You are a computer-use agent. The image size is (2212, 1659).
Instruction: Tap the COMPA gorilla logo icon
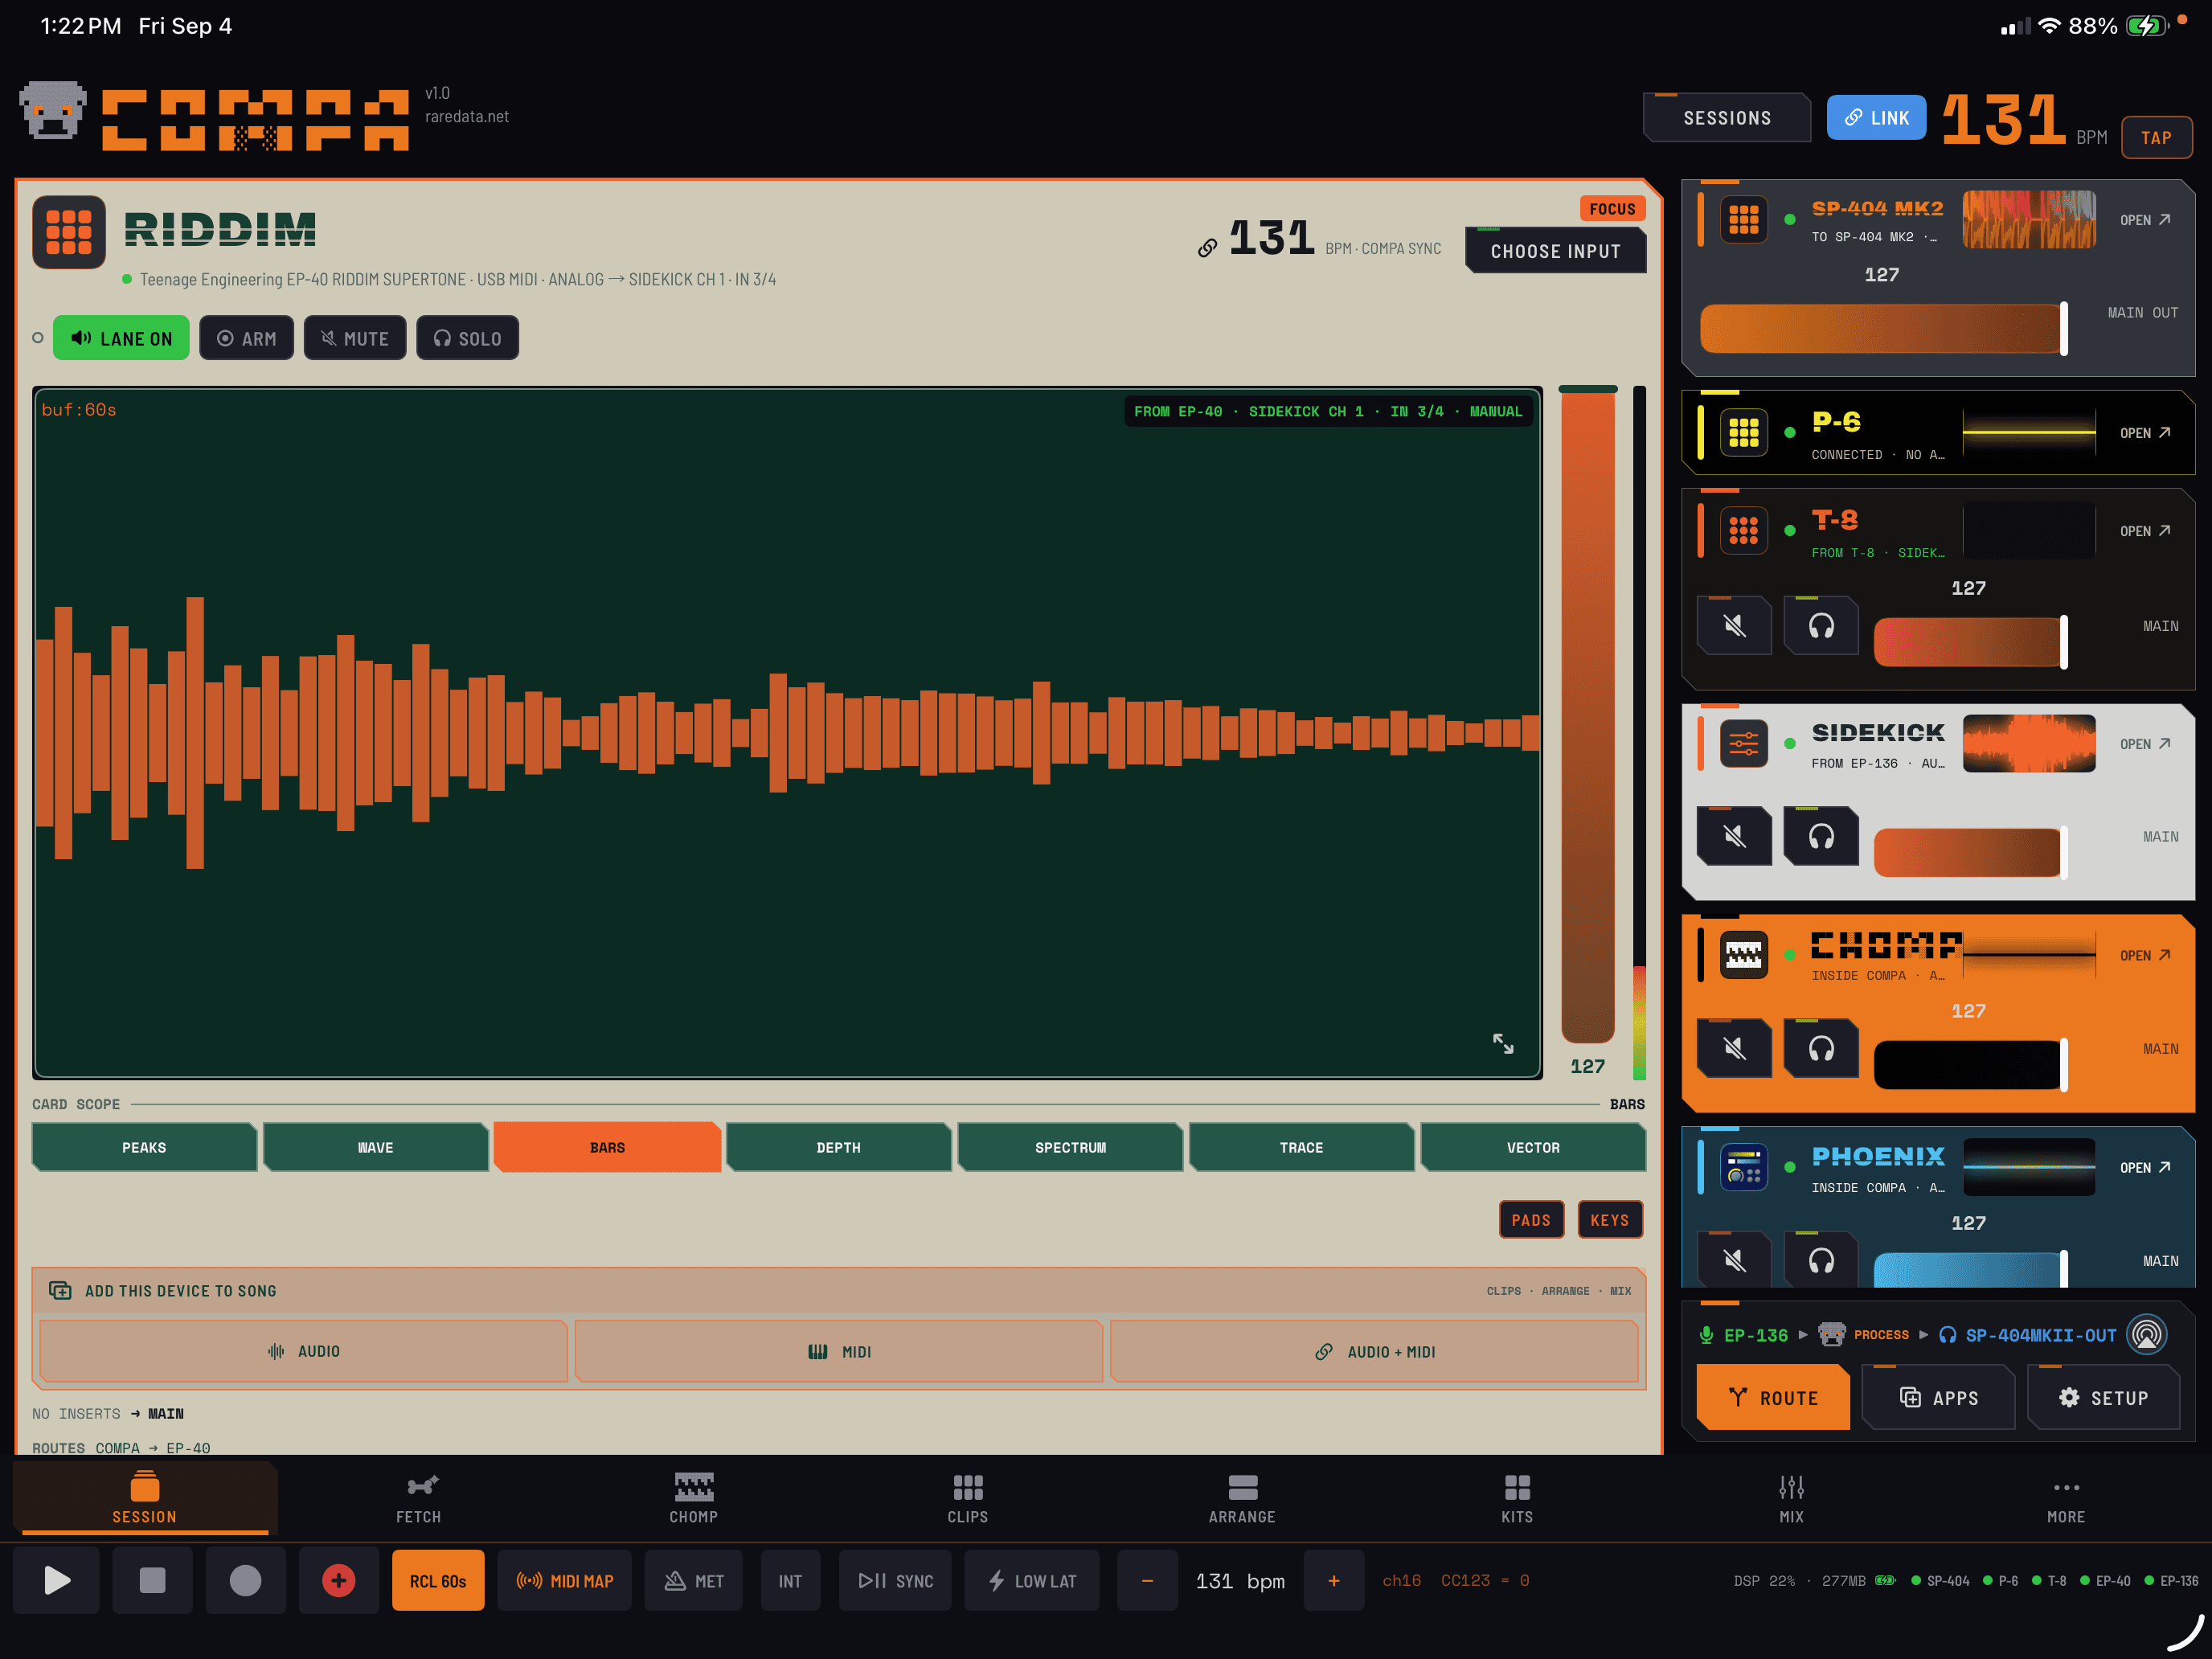click(52, 111)
